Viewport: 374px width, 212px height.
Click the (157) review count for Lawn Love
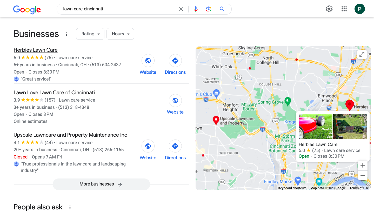point(50,100)
